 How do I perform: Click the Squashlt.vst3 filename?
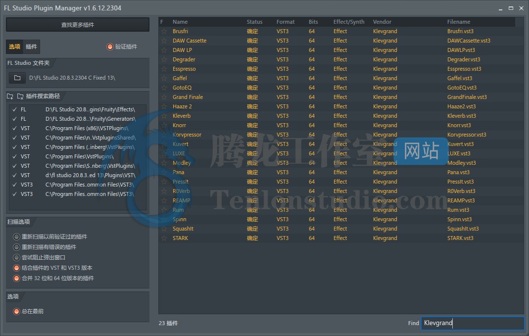point(463,229)
